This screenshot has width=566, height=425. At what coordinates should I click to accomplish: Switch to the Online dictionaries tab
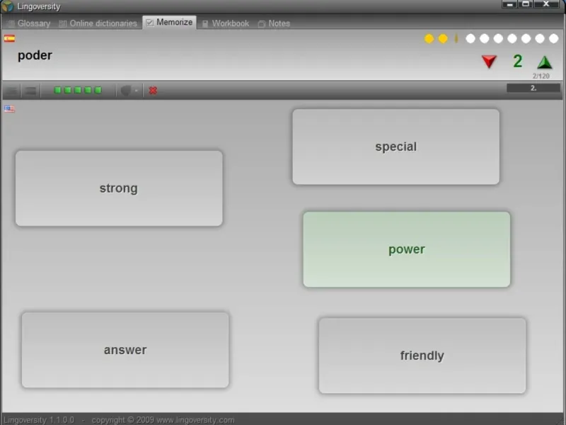[x=98, y=23]
